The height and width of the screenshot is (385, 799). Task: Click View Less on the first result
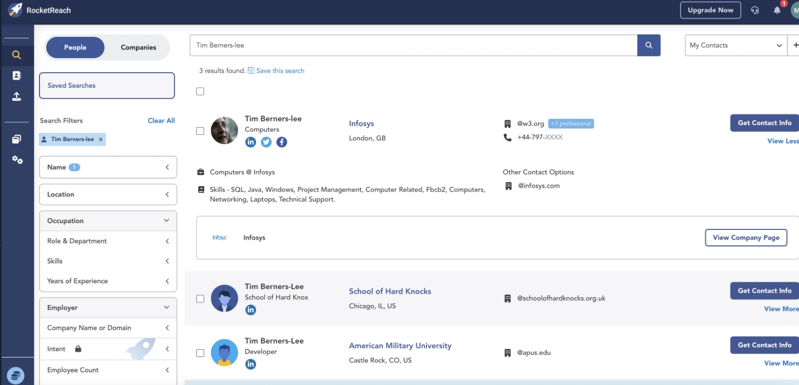pyautogui.click(x=783, y=141)
